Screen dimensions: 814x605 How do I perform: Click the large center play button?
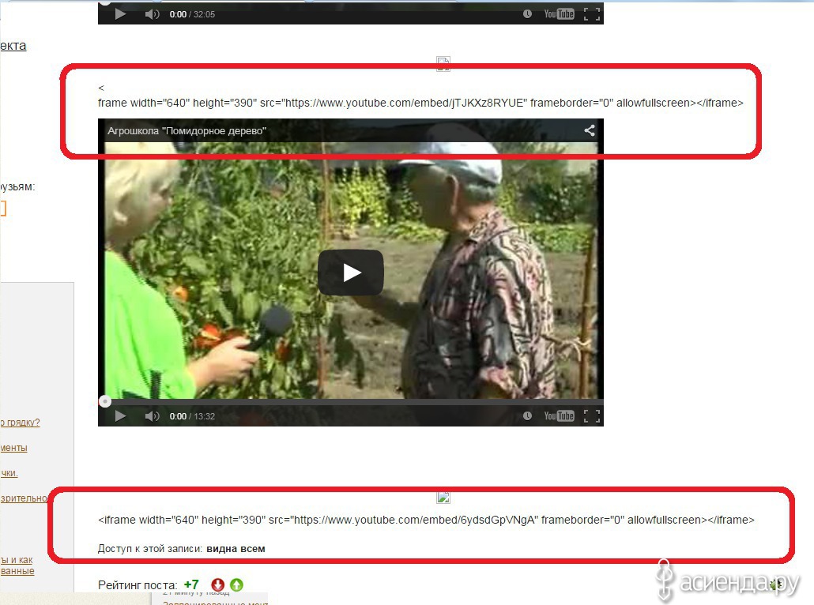[351, 272]
